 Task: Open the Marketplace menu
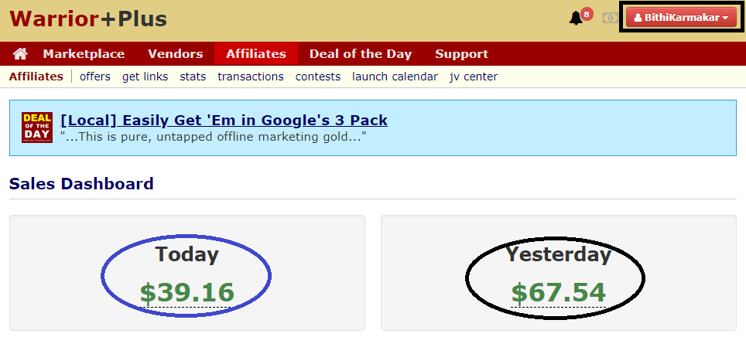[84, 53]
